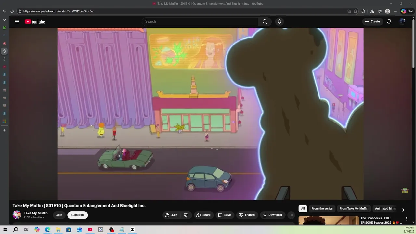
Task: Share the video
Action: point(203,215)
